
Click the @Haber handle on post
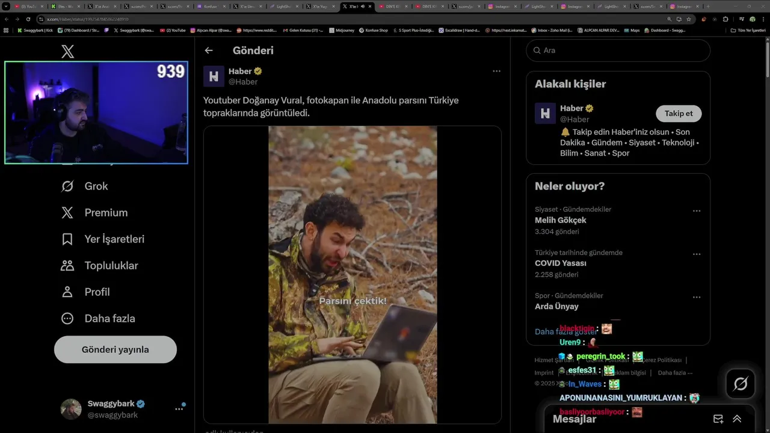pyautogui.click(x=243, y=82)
